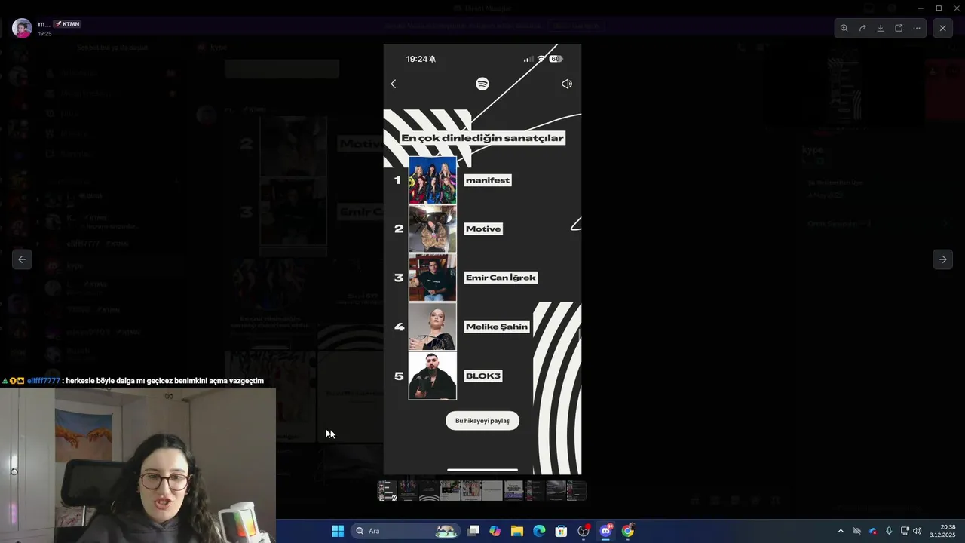This screenshot has width=965, height=543.
Task: Open the three-dot more options menu
Action: coord(917,28)
